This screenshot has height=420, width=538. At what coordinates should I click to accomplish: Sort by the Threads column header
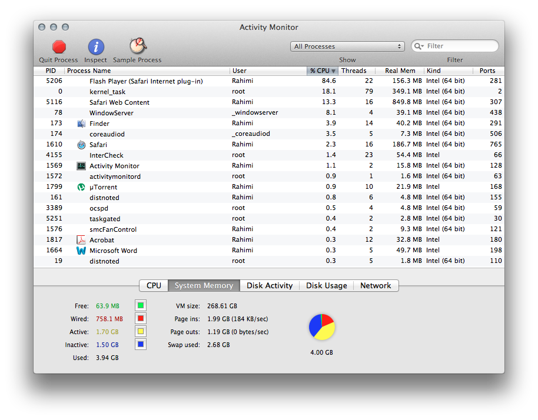(x=357, y=71)
